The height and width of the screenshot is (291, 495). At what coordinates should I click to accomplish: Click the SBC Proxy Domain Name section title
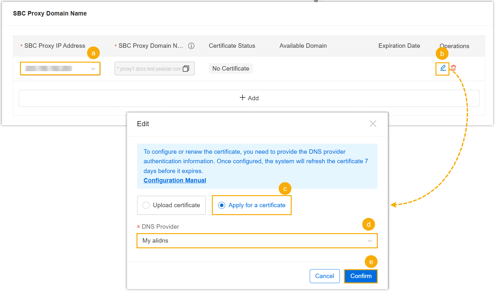(x=50, y=13)
